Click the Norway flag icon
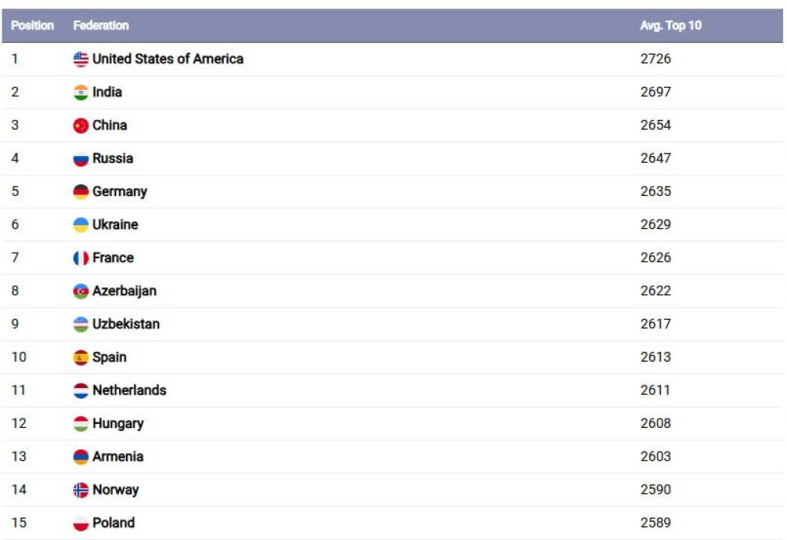Viewport: 787px width, 540px height. coord(81,490)
